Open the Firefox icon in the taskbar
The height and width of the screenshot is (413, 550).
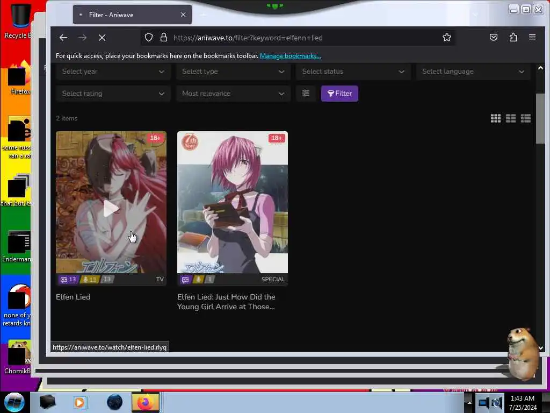pos(146,402)
